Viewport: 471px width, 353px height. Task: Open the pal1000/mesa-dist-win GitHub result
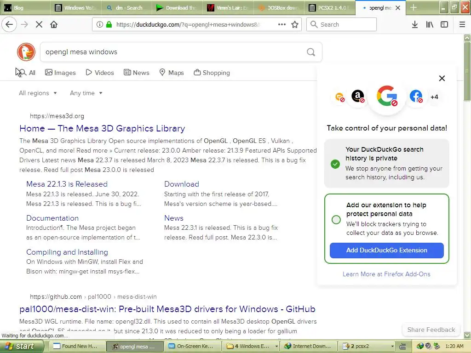tap(167, 309)
